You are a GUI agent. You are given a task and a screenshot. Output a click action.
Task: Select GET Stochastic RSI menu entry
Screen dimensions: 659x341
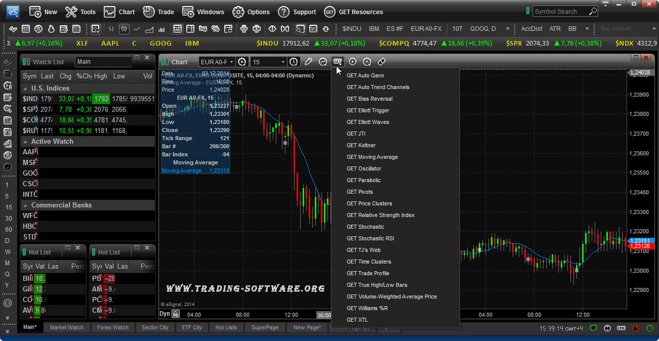(370, 238)
